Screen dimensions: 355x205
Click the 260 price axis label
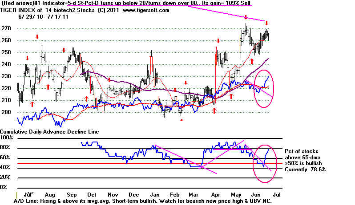pos(6,40)
